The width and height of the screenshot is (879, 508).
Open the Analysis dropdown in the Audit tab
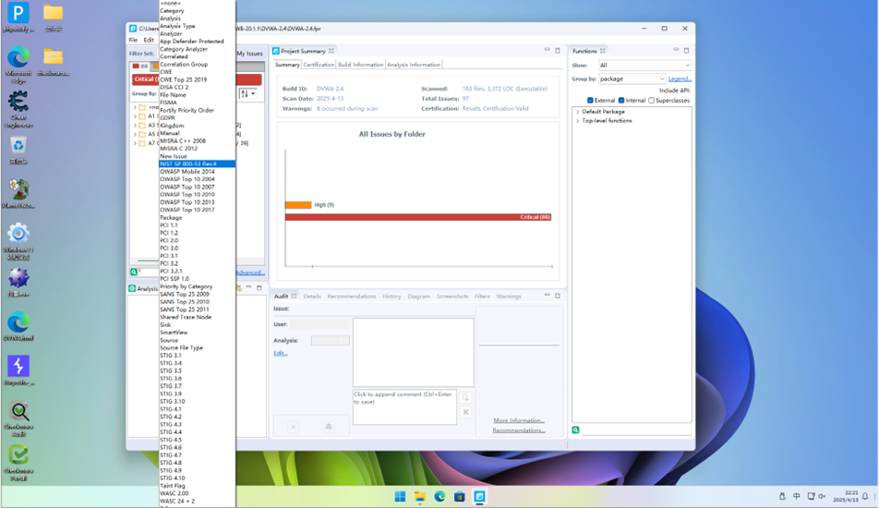coord(331,340)
